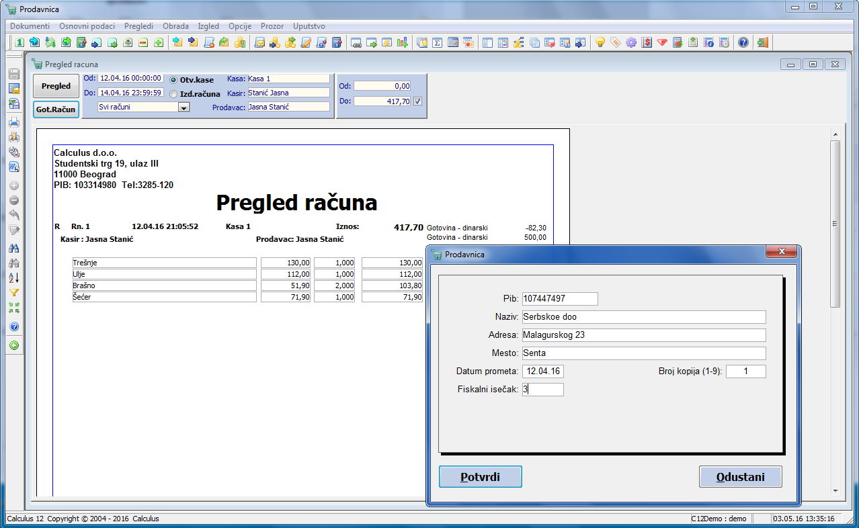Image resolution: width=859 pixels, height=528 pixels.
Task: Click the printer icon in left sidebar
Action: pyautogui.click(x=13, y=122)
